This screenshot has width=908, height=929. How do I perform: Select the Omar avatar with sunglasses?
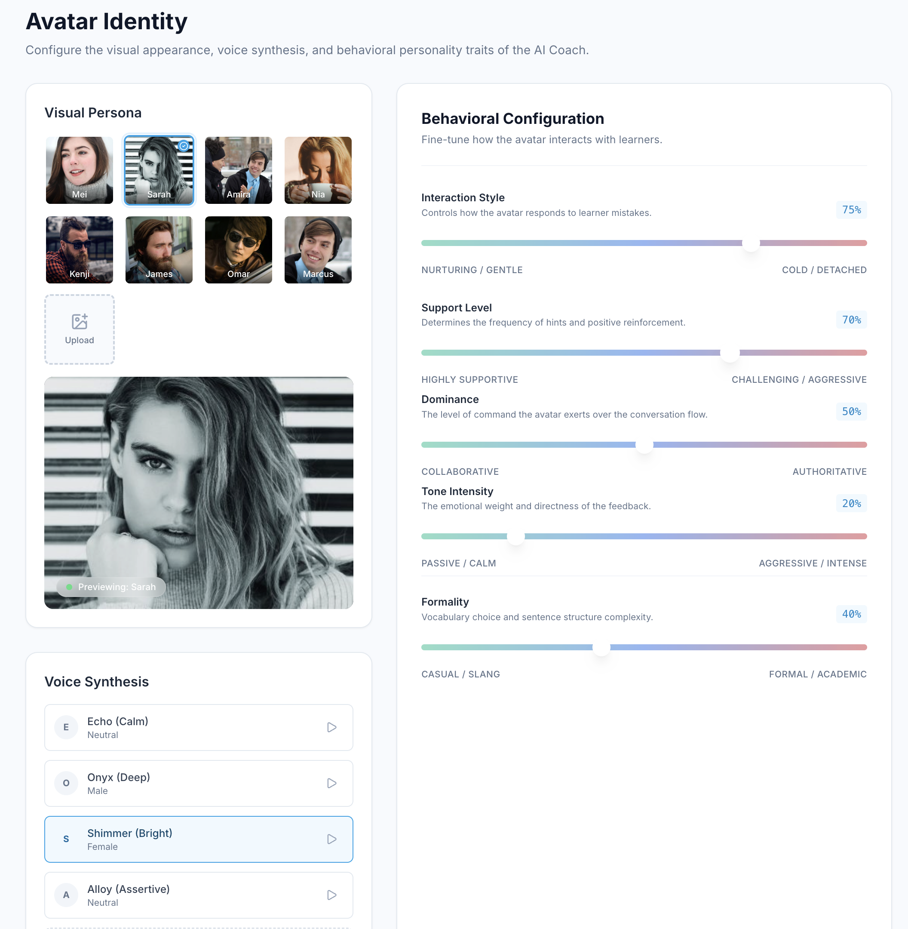pos(239,249)
